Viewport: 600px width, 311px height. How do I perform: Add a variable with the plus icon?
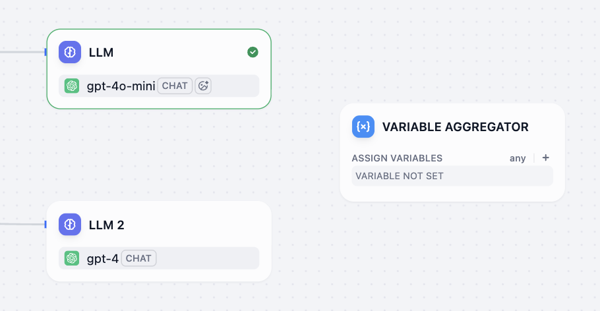click(545, 158)
